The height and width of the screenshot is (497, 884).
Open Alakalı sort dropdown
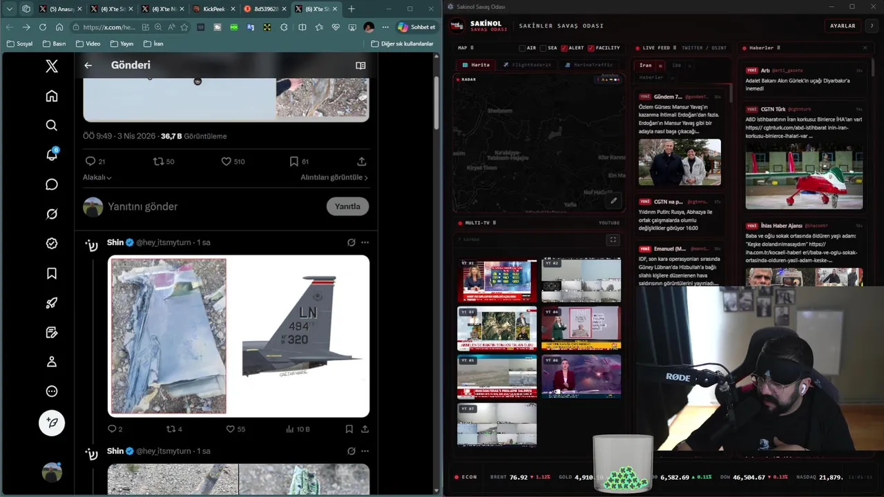point(97,177)
